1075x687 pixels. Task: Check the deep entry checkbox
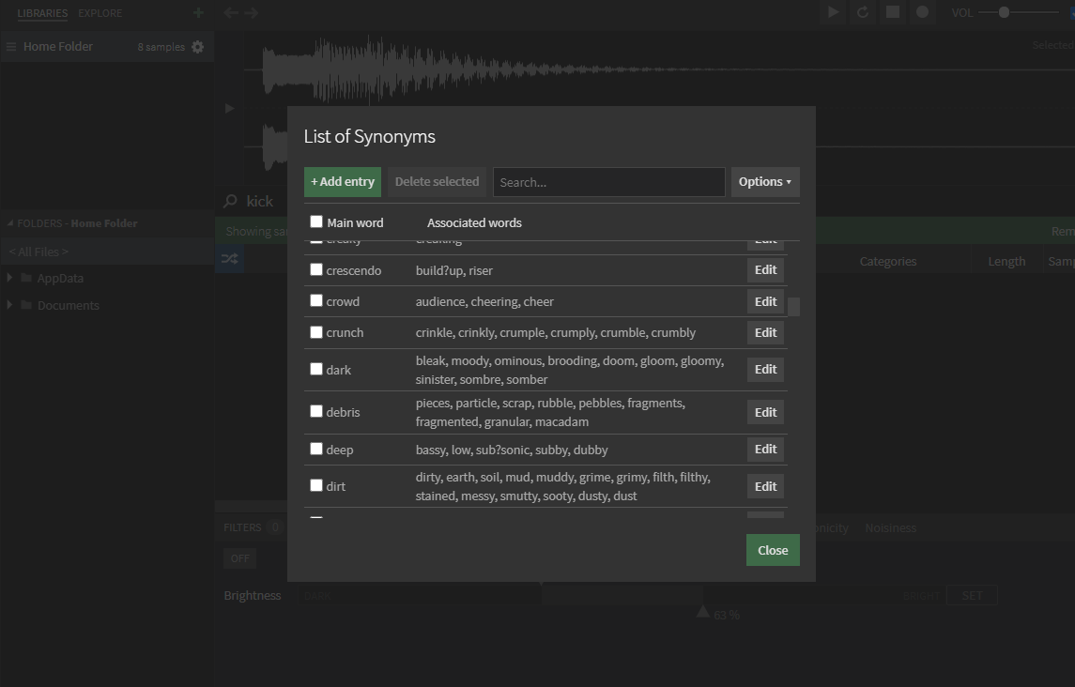(x=316, y=449)
